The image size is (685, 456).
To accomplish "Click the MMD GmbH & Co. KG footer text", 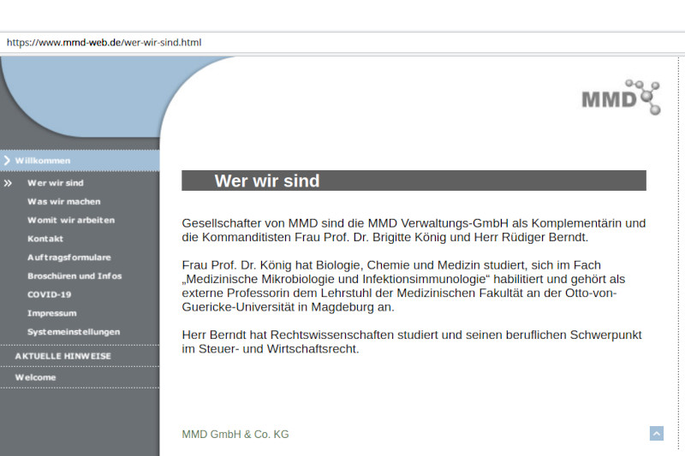I will [235, 434].
